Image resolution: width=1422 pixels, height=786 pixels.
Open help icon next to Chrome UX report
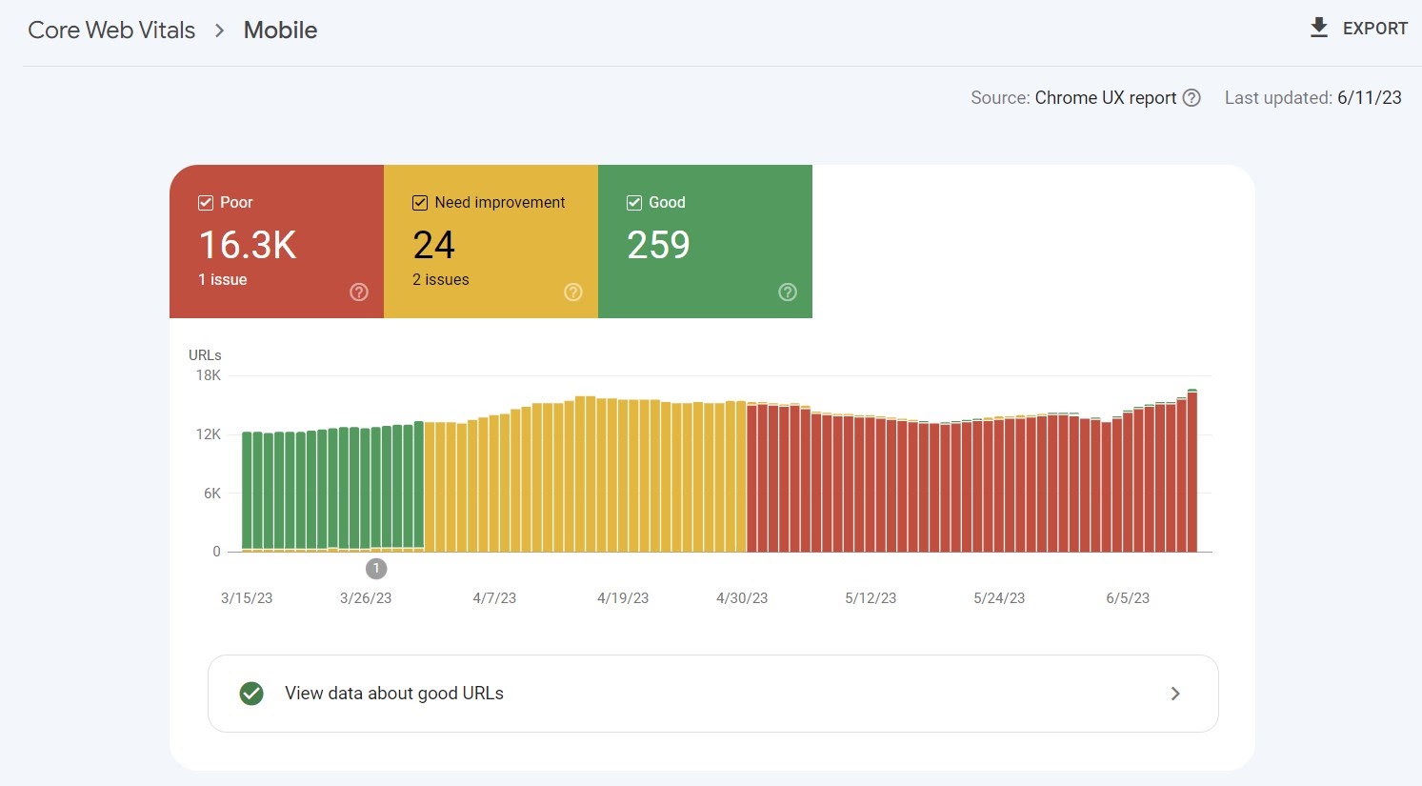[x=1192, y=98]
